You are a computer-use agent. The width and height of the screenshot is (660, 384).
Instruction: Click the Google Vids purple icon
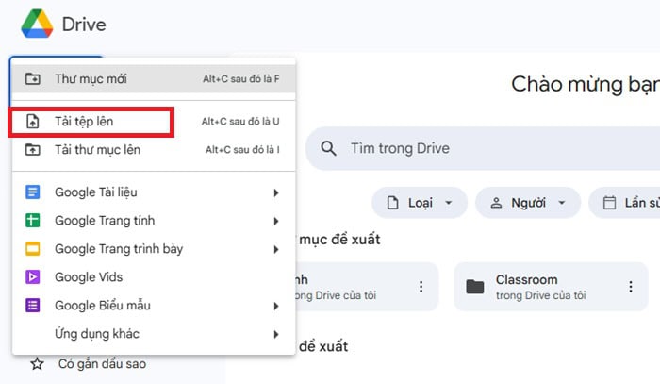32,277
